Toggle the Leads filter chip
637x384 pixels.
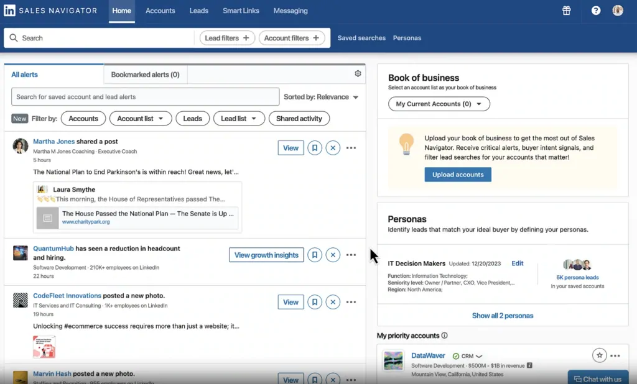coord(193,119)
